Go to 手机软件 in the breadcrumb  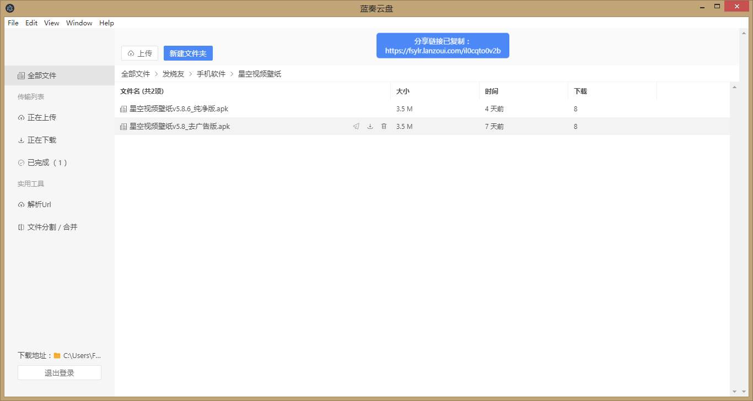click(211, 74)
